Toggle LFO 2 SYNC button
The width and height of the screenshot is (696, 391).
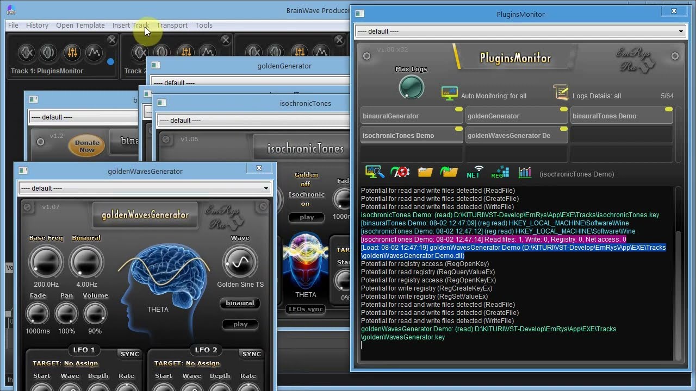click(x=252, y=354)
